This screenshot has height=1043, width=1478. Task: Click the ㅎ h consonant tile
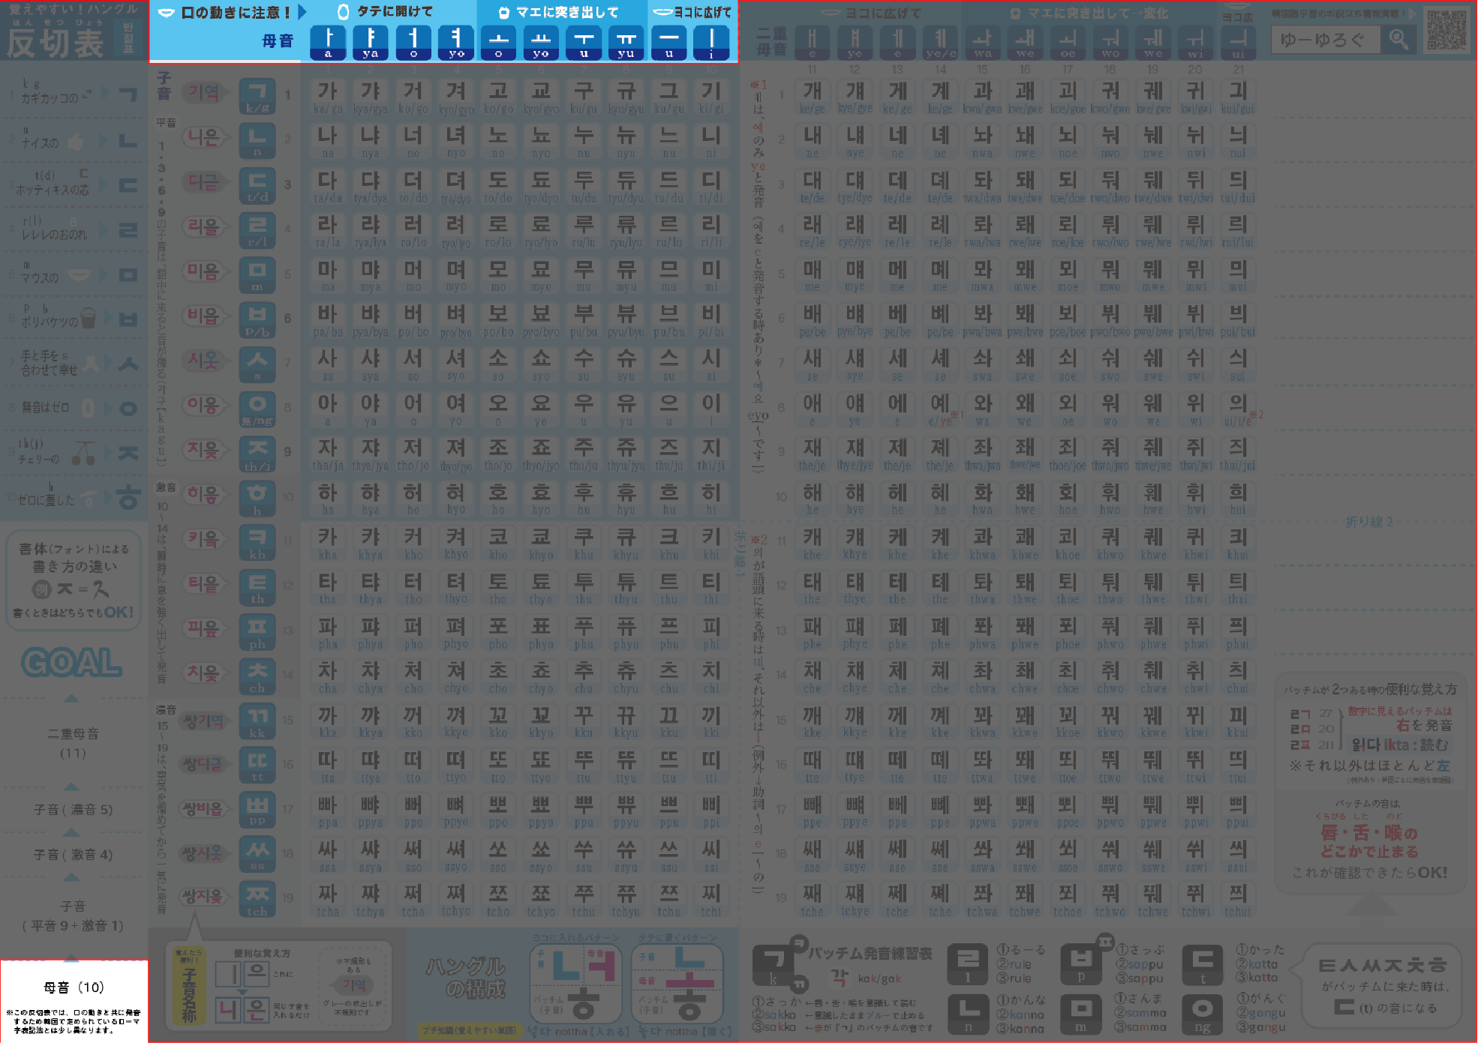click(x=257, y=498)
